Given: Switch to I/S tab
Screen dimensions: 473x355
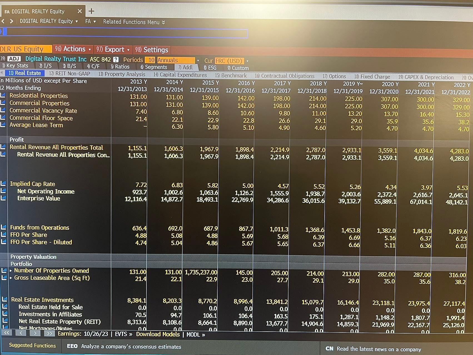Looking at the screenshot, I should pyautogui.click(x=45, y=66).
